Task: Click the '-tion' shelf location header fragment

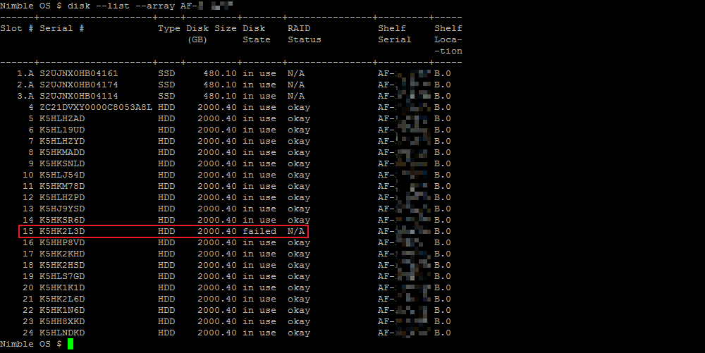Action: coord(448,51)
